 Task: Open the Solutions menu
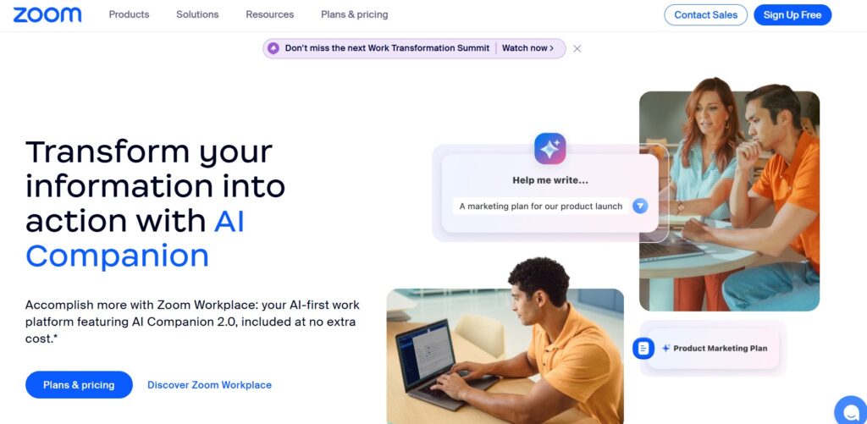coord(197,15)
